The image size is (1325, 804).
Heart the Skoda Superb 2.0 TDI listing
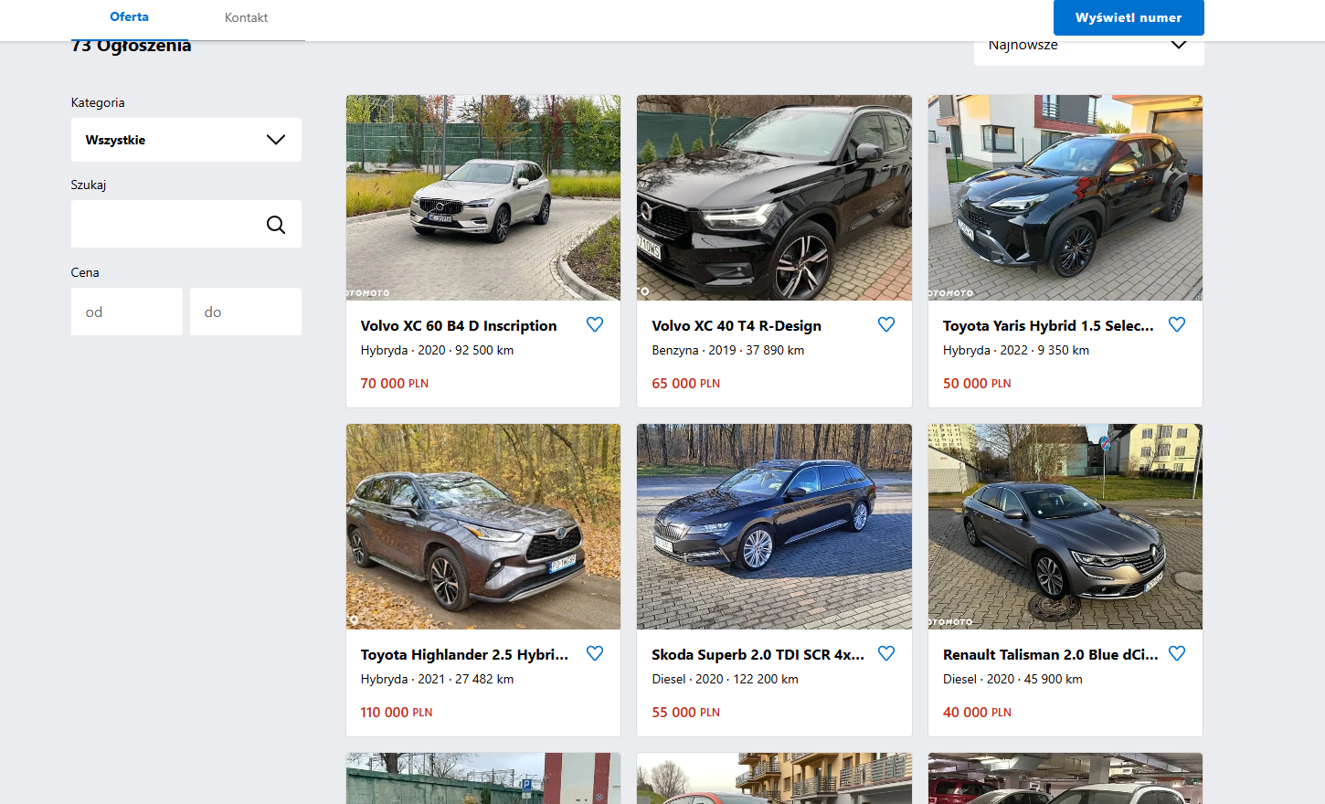pos(886,653)
